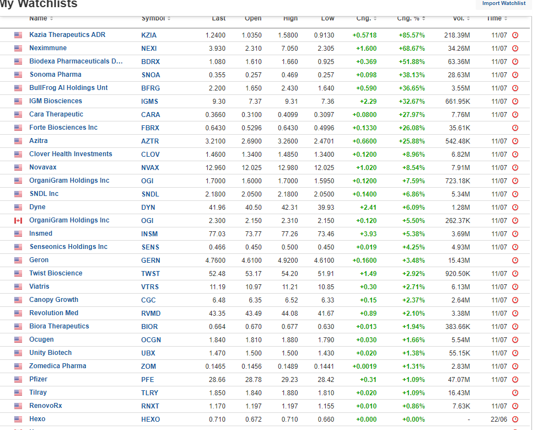
Task: Open the Unity Biotech link
Action: pyautogui.click(x=50, y=353)
